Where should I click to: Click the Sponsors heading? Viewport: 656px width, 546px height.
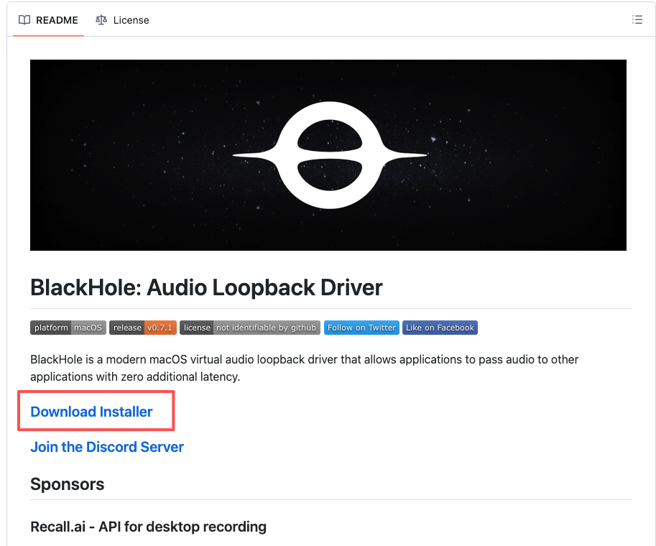(x=68, y=484)
